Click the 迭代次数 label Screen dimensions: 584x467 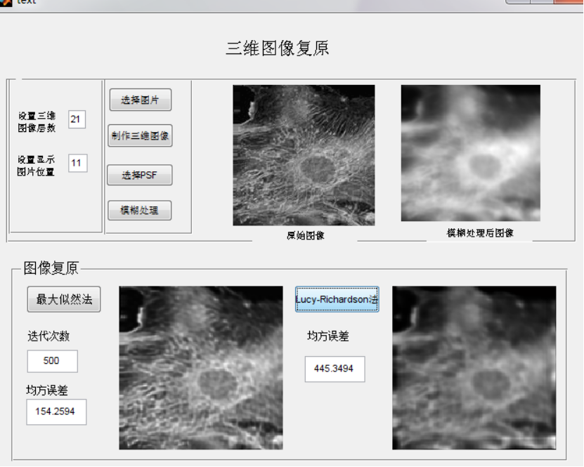48,336
